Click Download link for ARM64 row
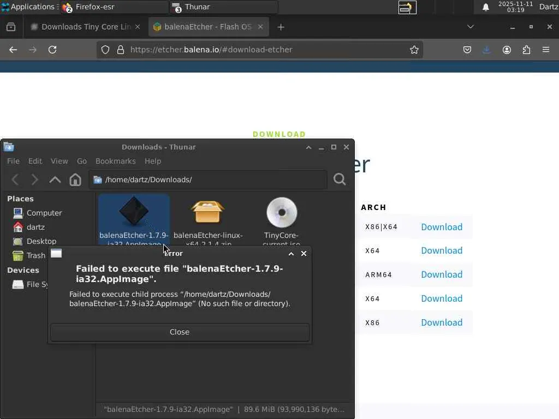559x419 pixels. tap(442, 274)
